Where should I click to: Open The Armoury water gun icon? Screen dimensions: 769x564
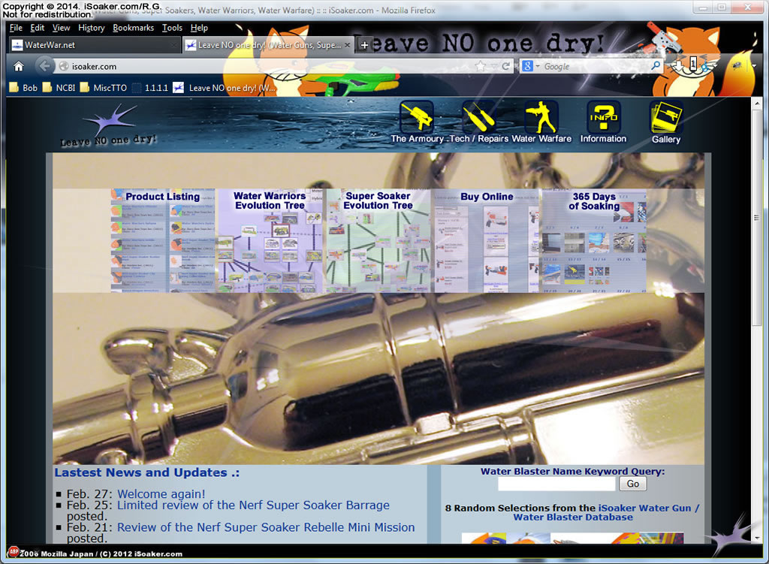[x=416, y=117]
